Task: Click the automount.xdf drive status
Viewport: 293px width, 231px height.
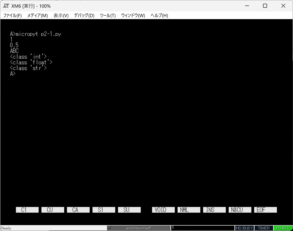Action: click(x=139, y=228)
